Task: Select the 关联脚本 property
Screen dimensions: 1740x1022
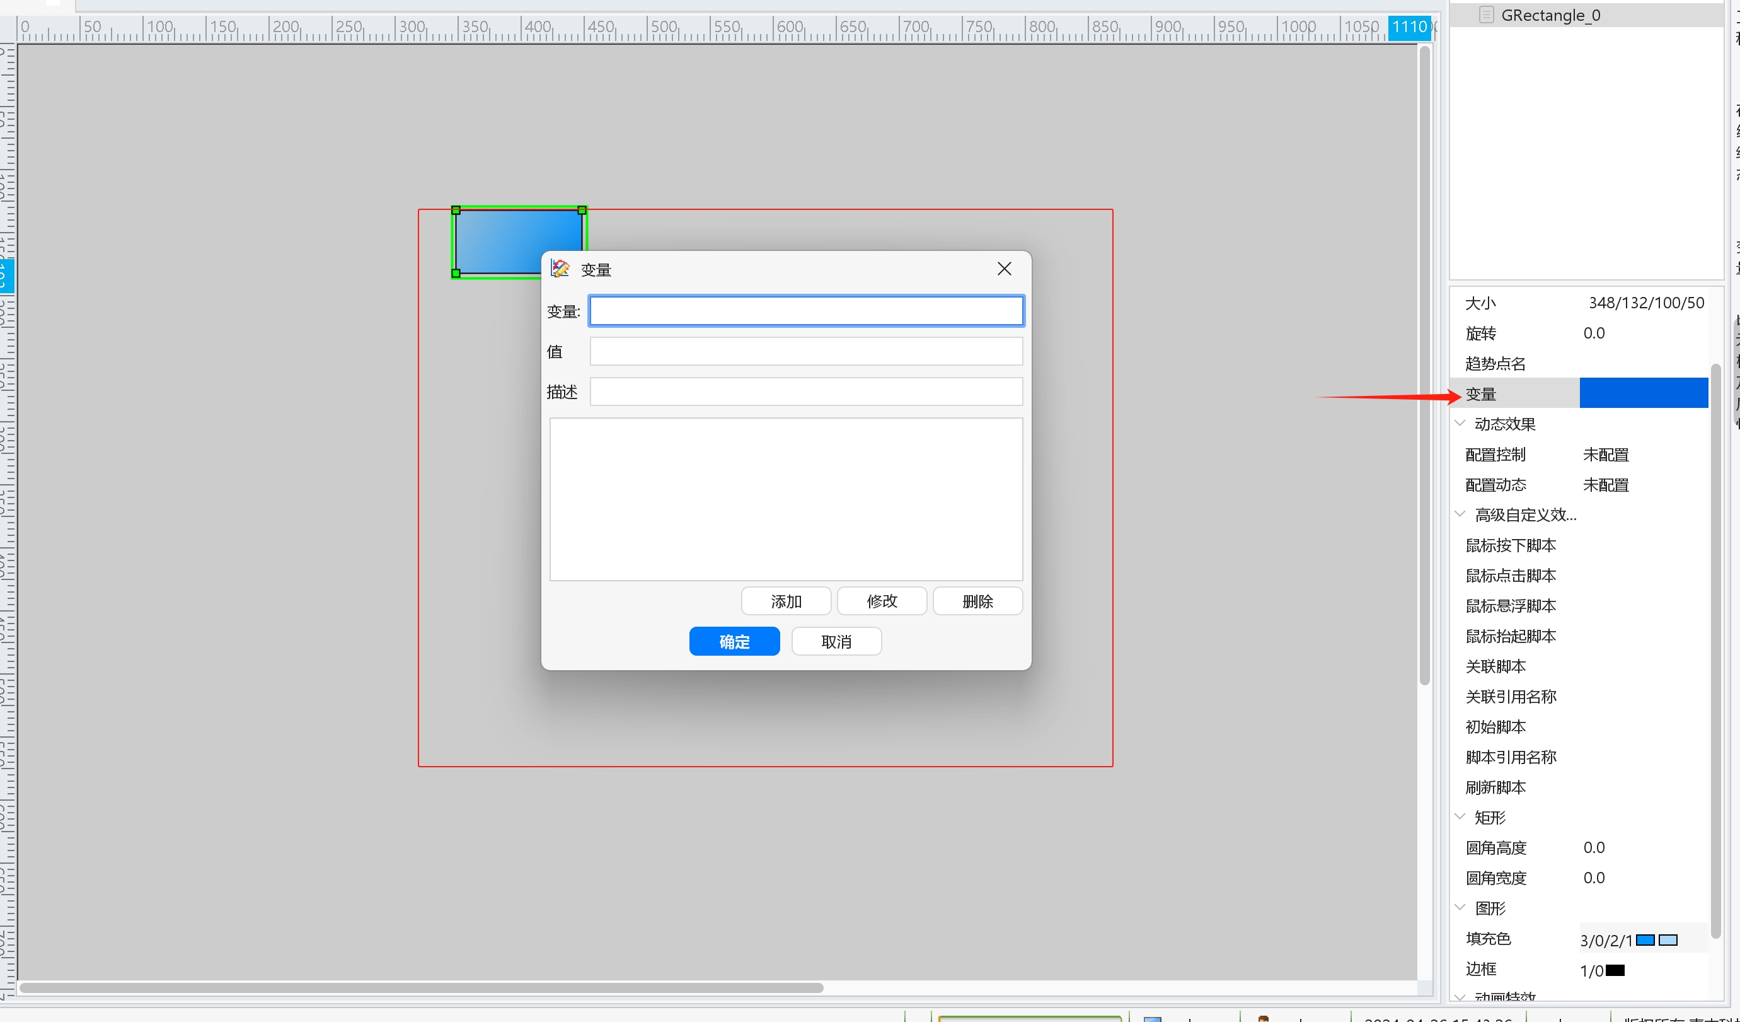Action: pyautogui.click(x=1495, y=666)
